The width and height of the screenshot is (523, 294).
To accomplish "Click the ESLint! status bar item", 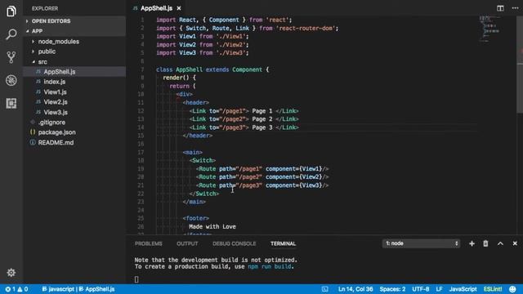I will (x=493, y=289).
